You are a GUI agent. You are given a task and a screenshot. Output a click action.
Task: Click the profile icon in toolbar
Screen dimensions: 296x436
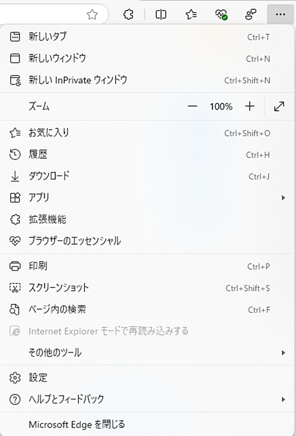[251, 14]
